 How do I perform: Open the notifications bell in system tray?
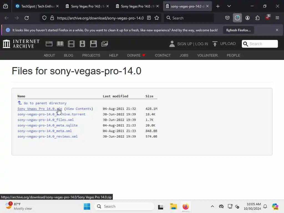265,206
